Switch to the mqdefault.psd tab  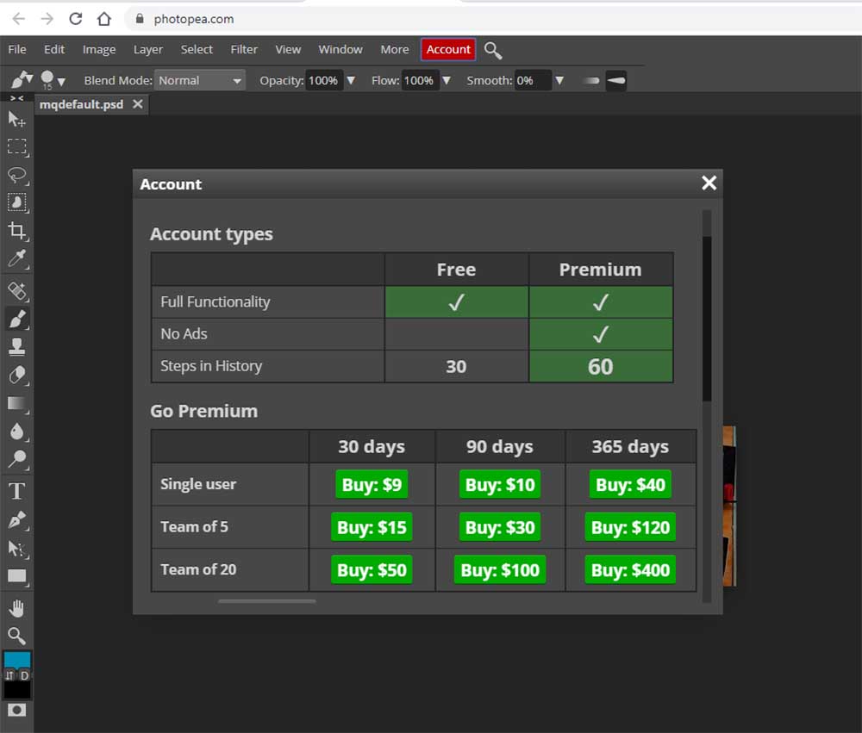tap(81, 104)
